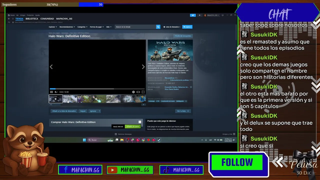Click Añadir a tu lista de deseados
320x180 pixels.
64,111
